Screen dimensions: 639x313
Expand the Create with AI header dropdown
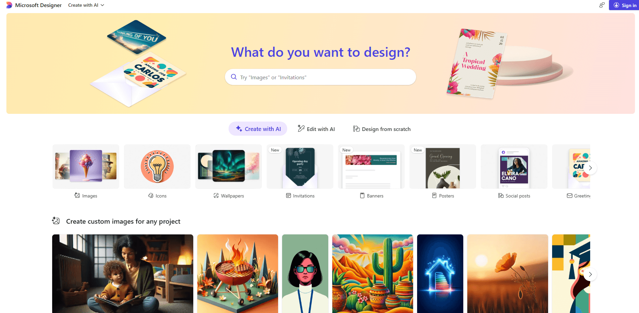[x=86, y=5]
